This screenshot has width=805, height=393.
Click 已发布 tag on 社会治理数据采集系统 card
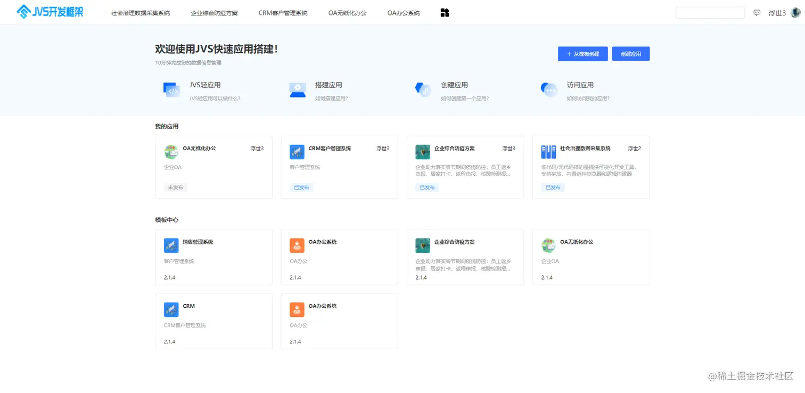click(x=553, y=187)
